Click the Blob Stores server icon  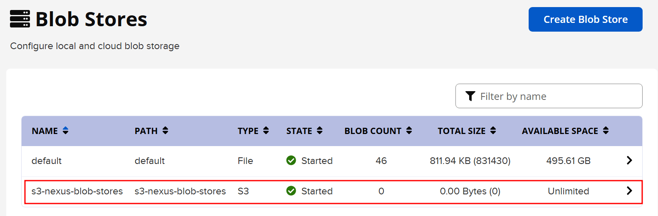pyautogui.click(x=20, y=19)
